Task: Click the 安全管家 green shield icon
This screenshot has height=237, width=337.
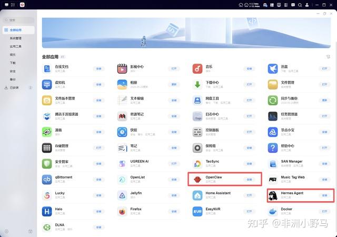Action: [x=47, y=164]
